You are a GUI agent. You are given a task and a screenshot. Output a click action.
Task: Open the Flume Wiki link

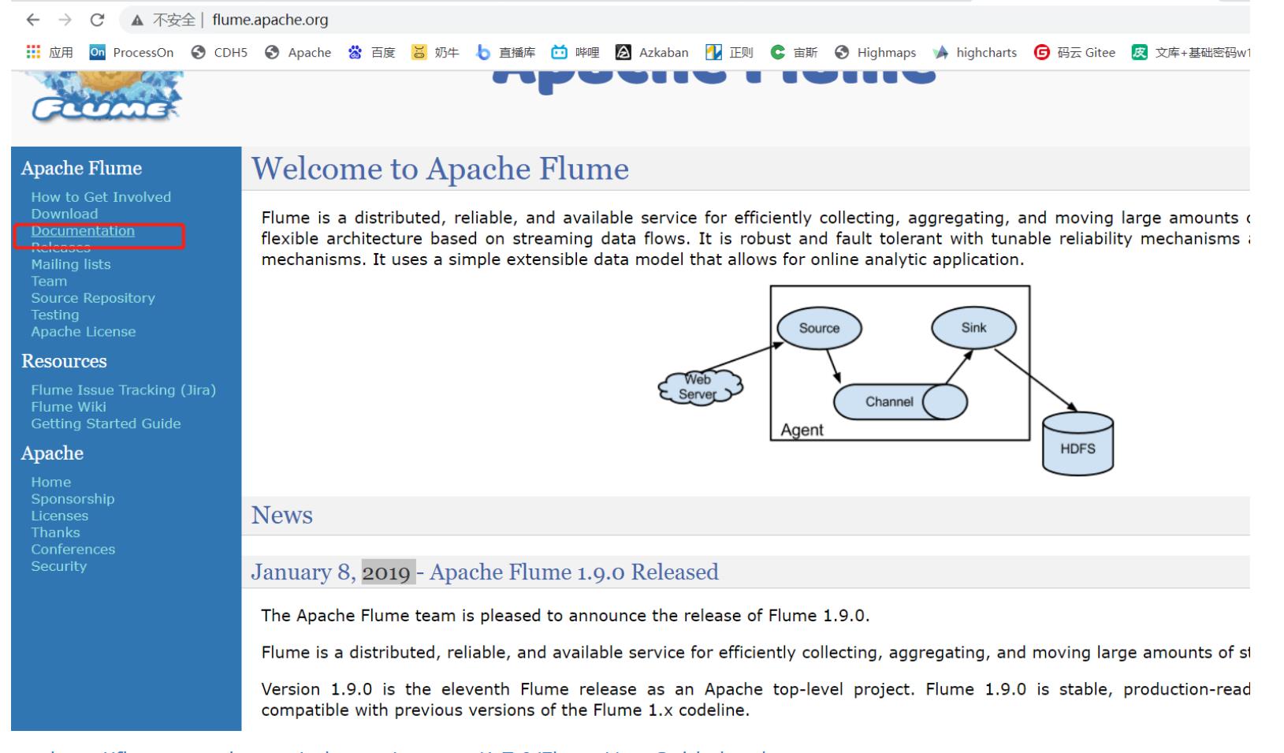coord(69,407)
